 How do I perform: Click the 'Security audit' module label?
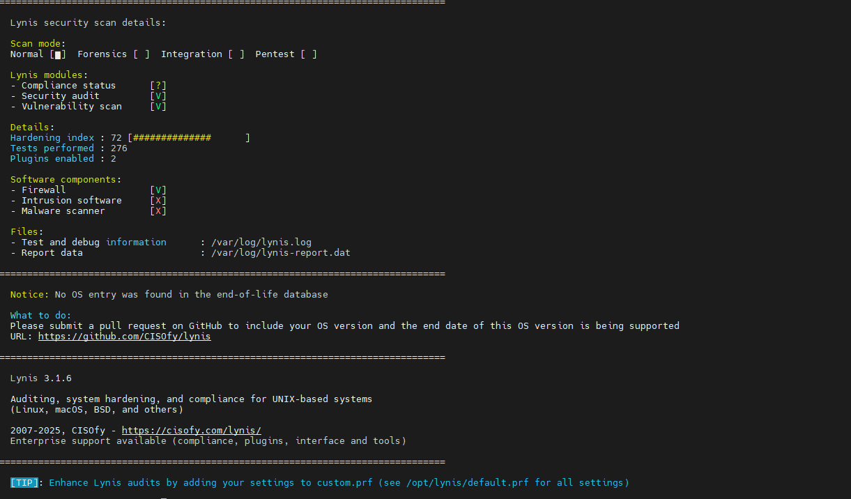tap(61, 96)
